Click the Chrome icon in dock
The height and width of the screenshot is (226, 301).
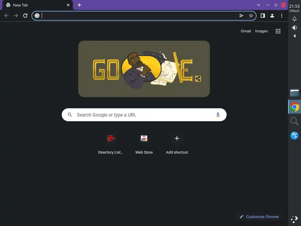tap(295, 107)
